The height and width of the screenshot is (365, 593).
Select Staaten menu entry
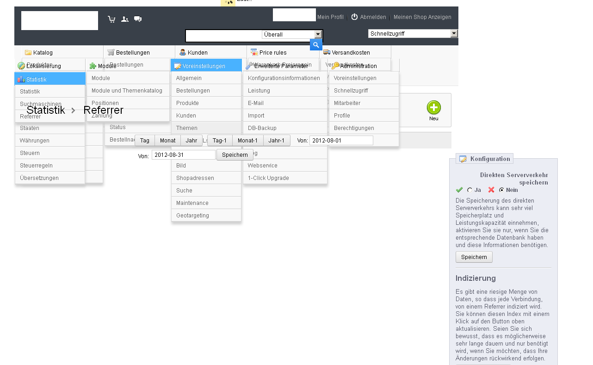pyautogui.click(x=50, y=128)
